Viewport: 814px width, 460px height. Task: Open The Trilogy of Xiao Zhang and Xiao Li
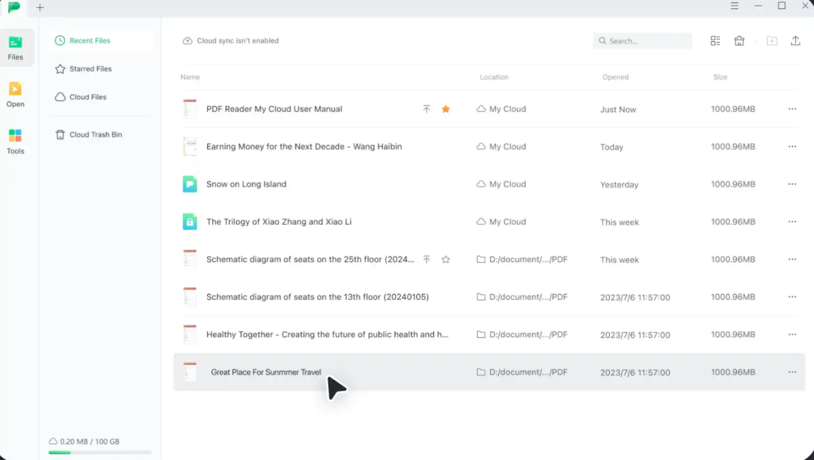(x=279, y=222)
